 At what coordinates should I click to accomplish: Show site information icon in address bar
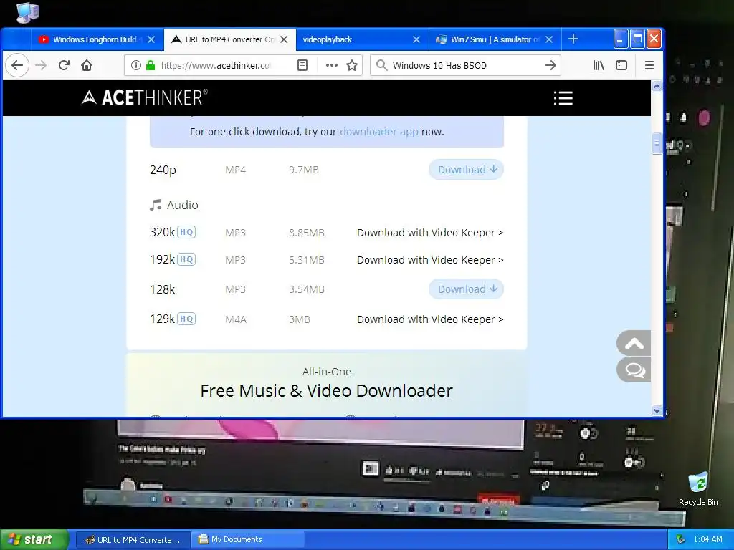click(135, 65)
